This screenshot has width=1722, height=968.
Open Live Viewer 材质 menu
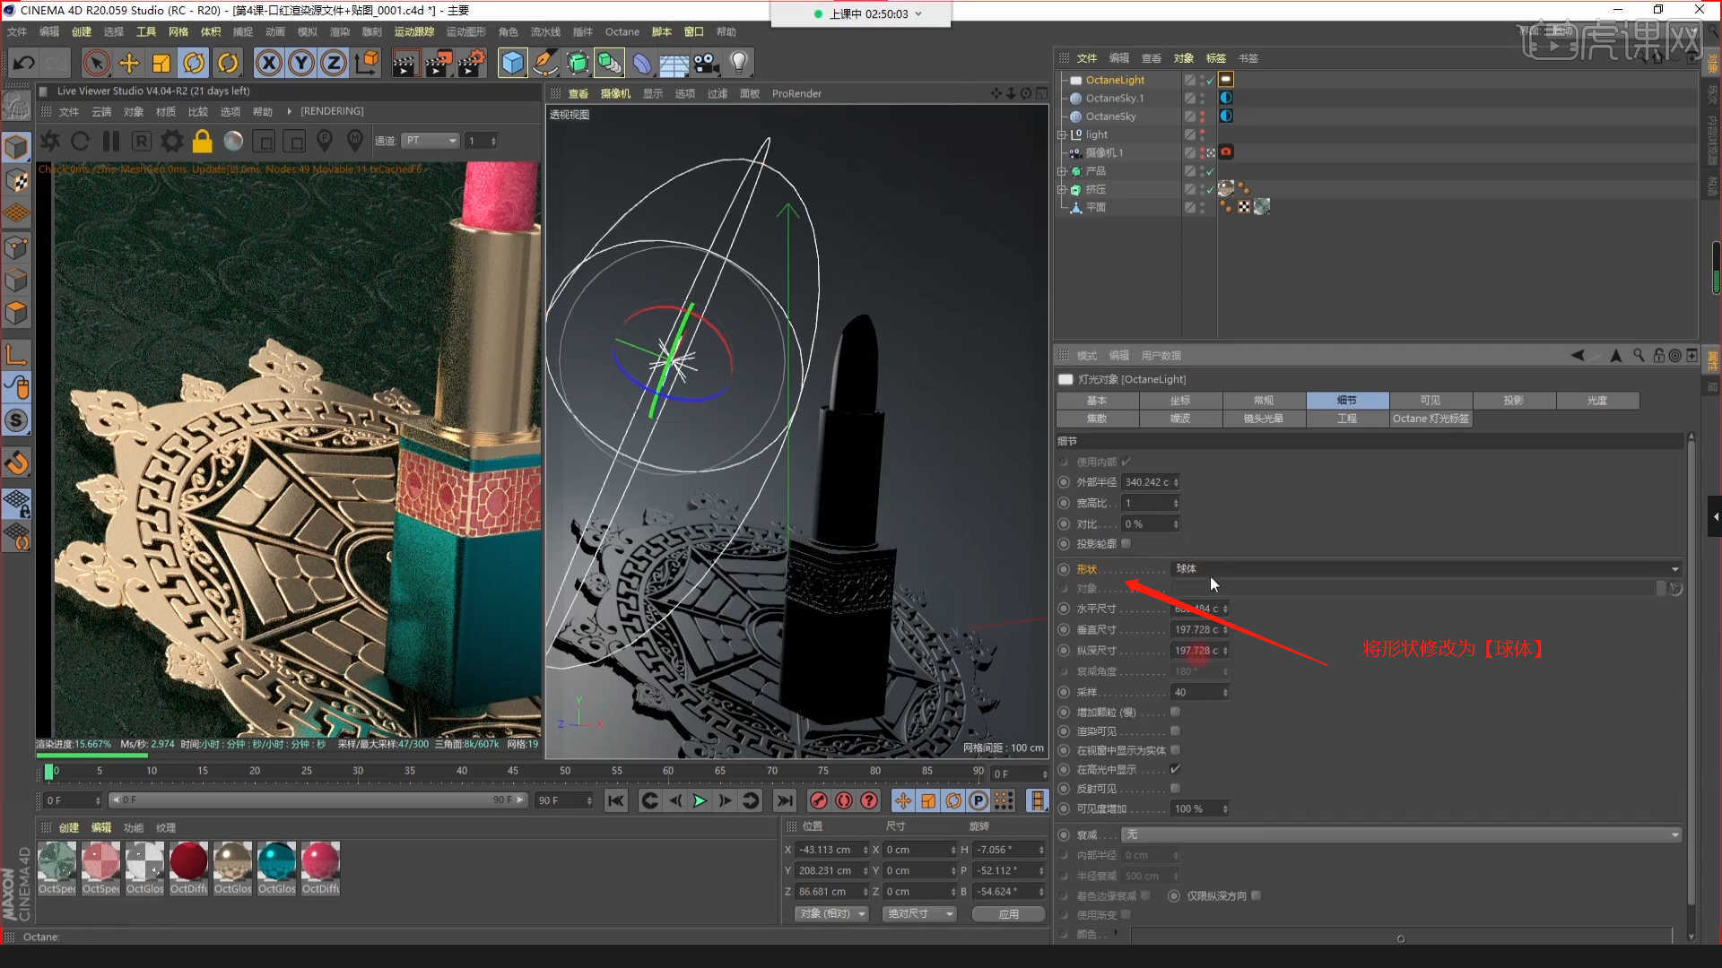[166, 112]
